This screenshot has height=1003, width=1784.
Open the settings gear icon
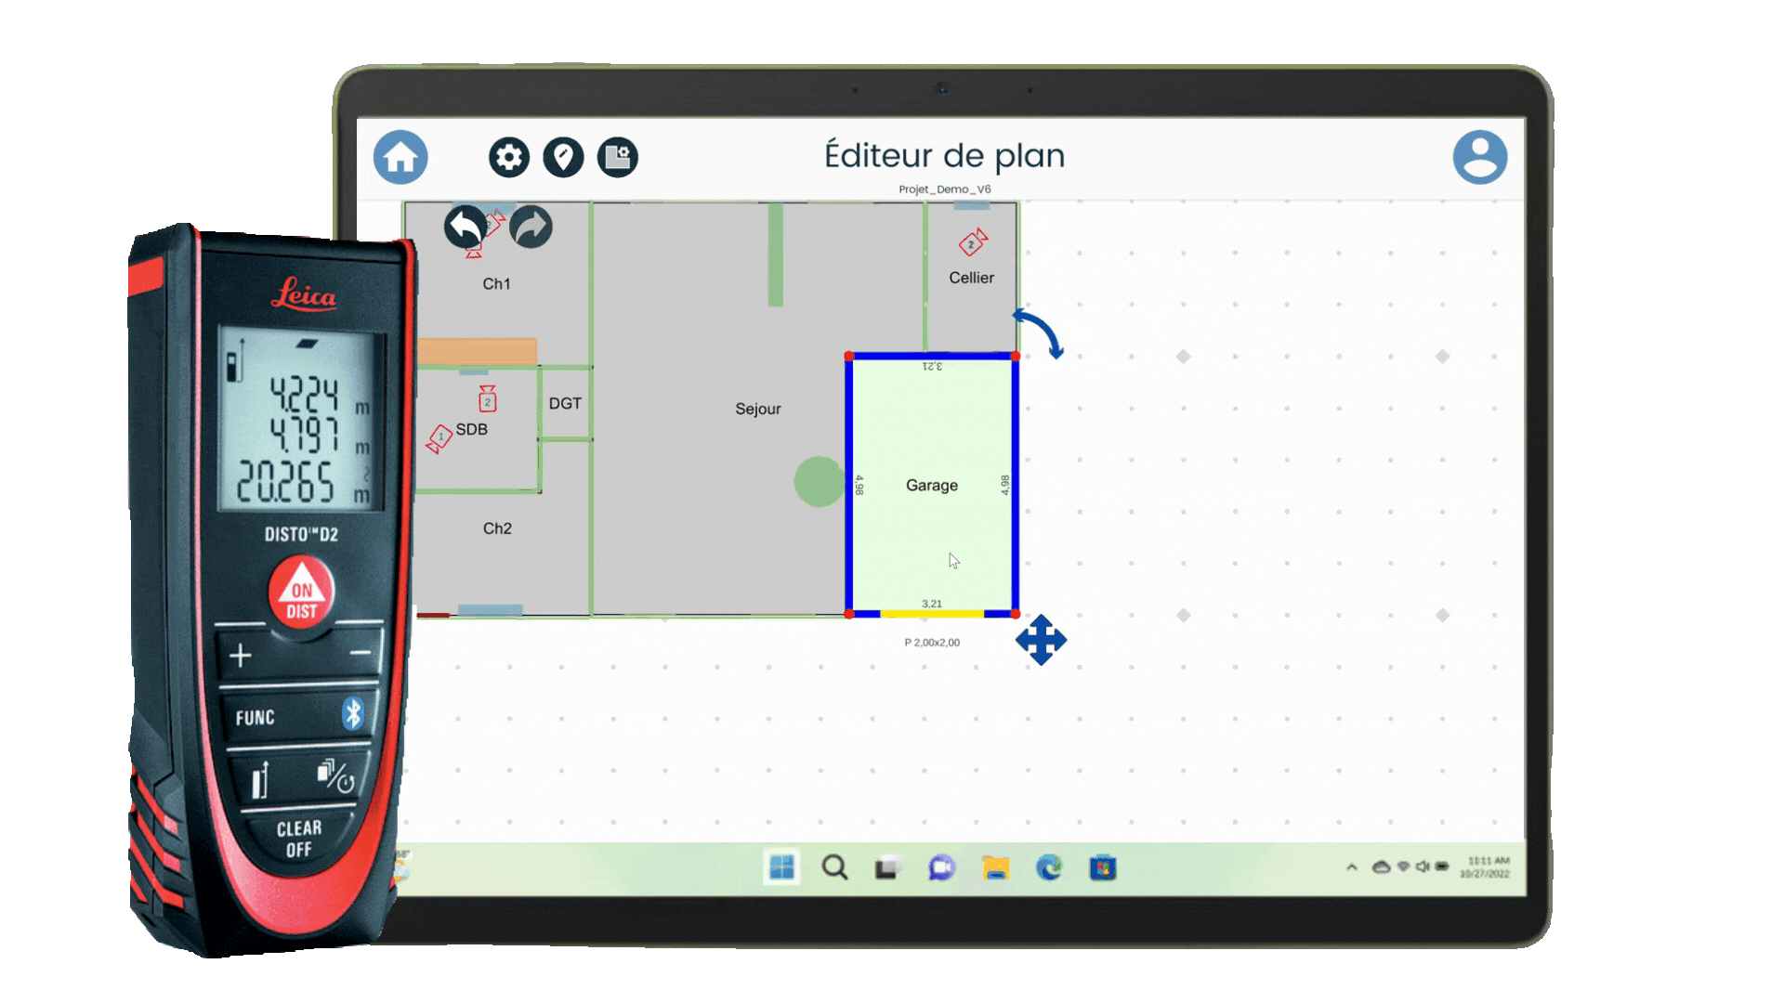point(509,157)
